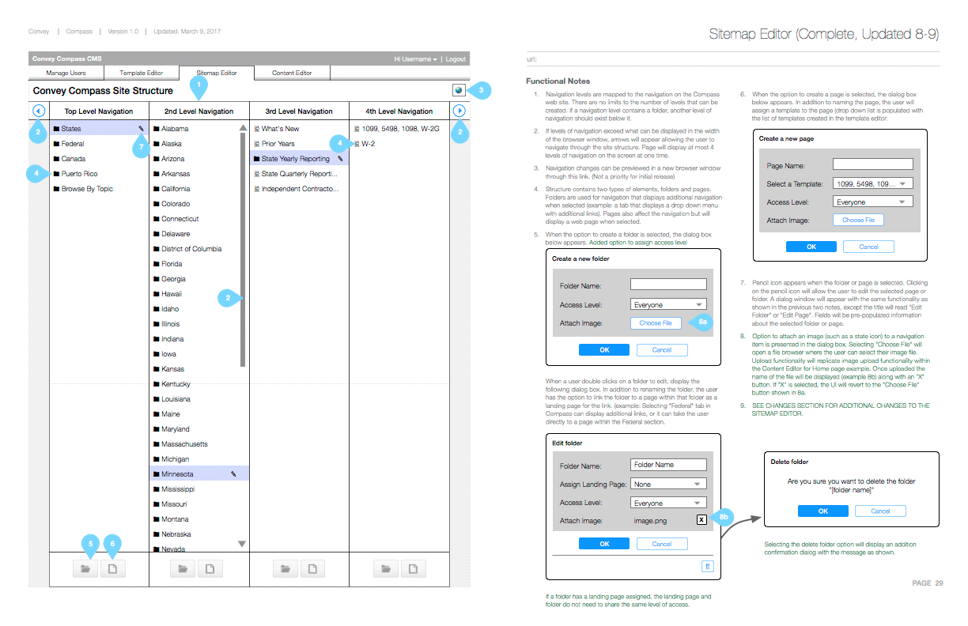968x626 pixels.
Task: Click Folder Name field in Create new folder
Action: pos(668,285)
